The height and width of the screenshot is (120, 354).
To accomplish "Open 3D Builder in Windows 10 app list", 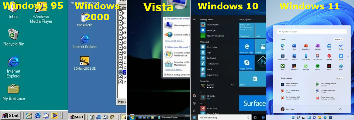I will [208, 97].
